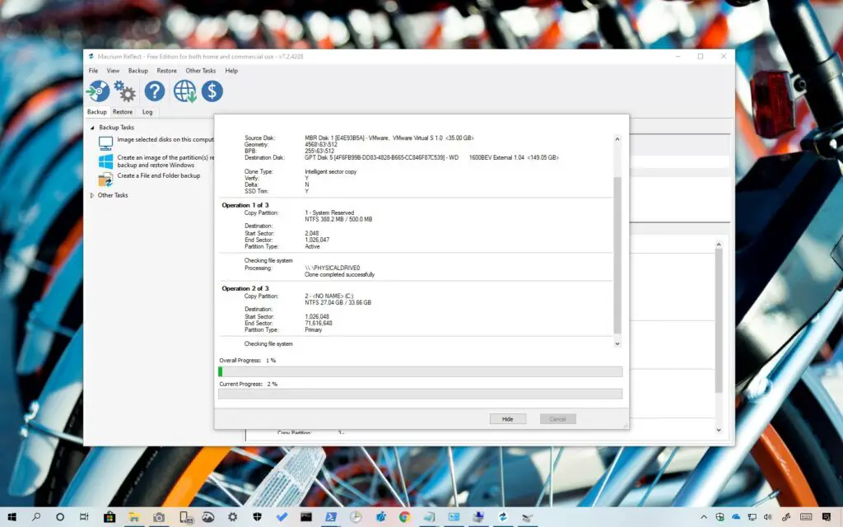Open the Log tab
This screenshot has height=527, width=843.
tap(147, 111)
